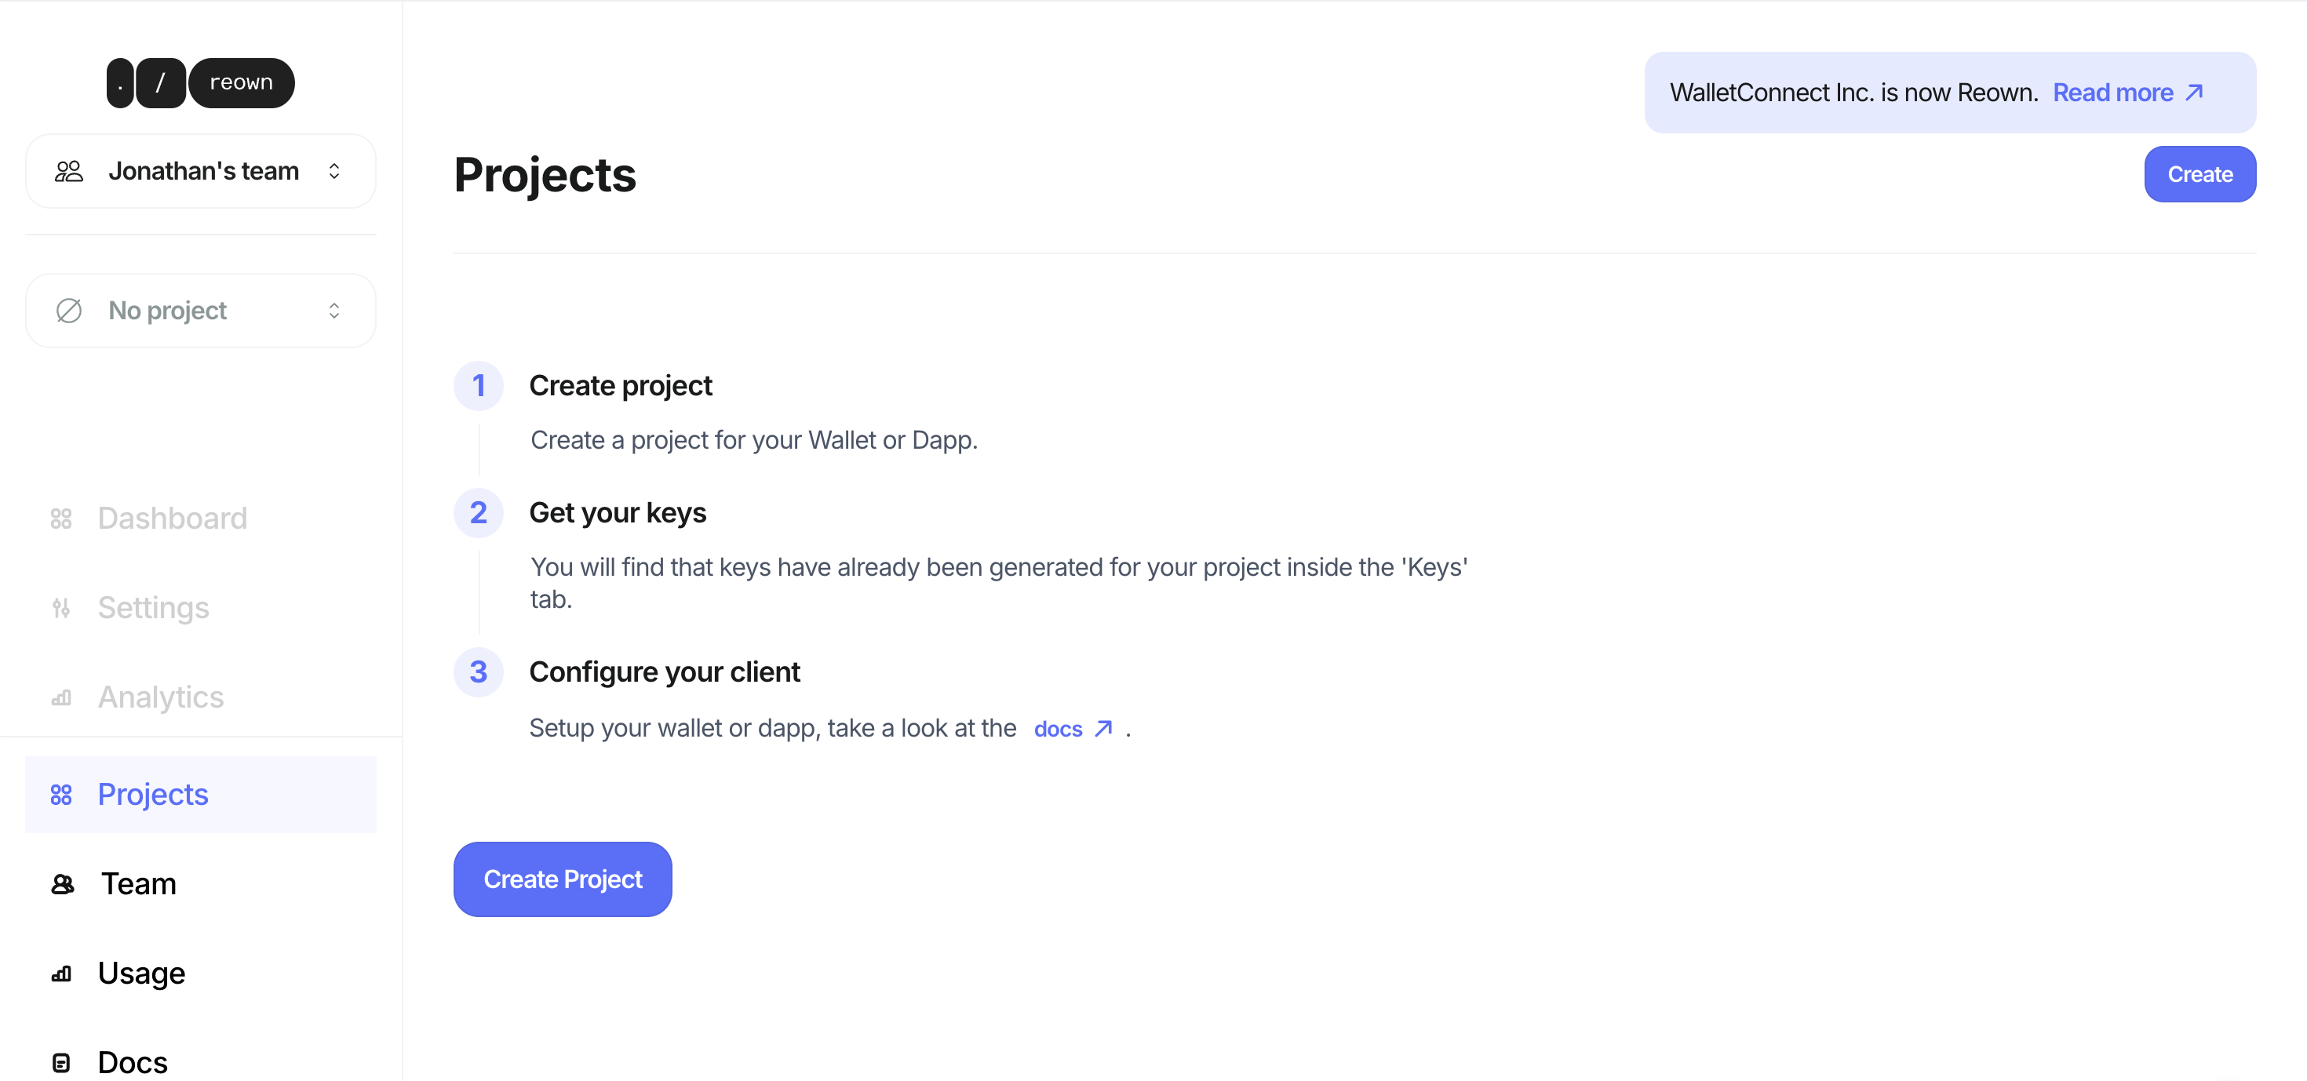2307x1081 pixels.
Task: Go to the Team page
Action: 139,884
